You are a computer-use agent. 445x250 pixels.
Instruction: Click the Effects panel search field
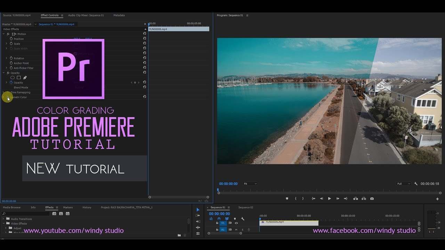[26, 214]
